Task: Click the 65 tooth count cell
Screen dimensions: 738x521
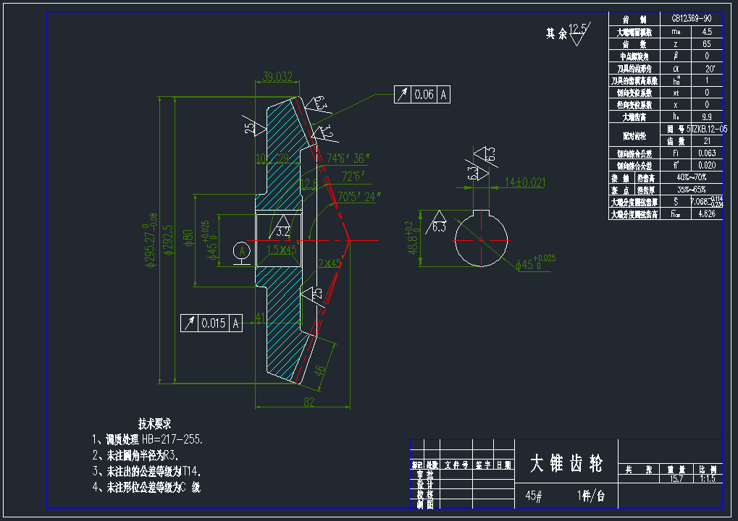Action: tap(706, 43)
